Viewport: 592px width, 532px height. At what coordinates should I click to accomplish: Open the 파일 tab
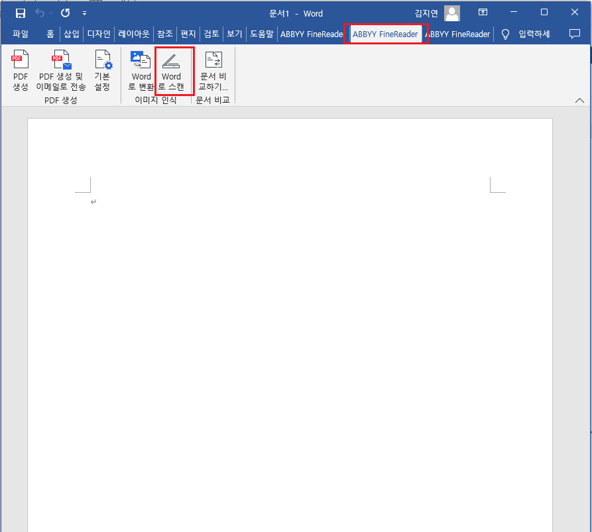point(21,34)
